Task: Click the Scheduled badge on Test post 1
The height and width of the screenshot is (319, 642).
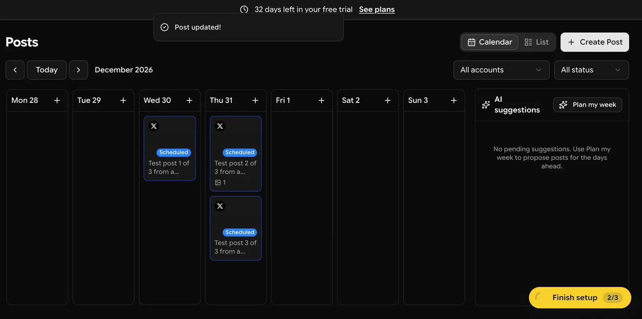Action: pyautogui.click(x=174, y=152)
